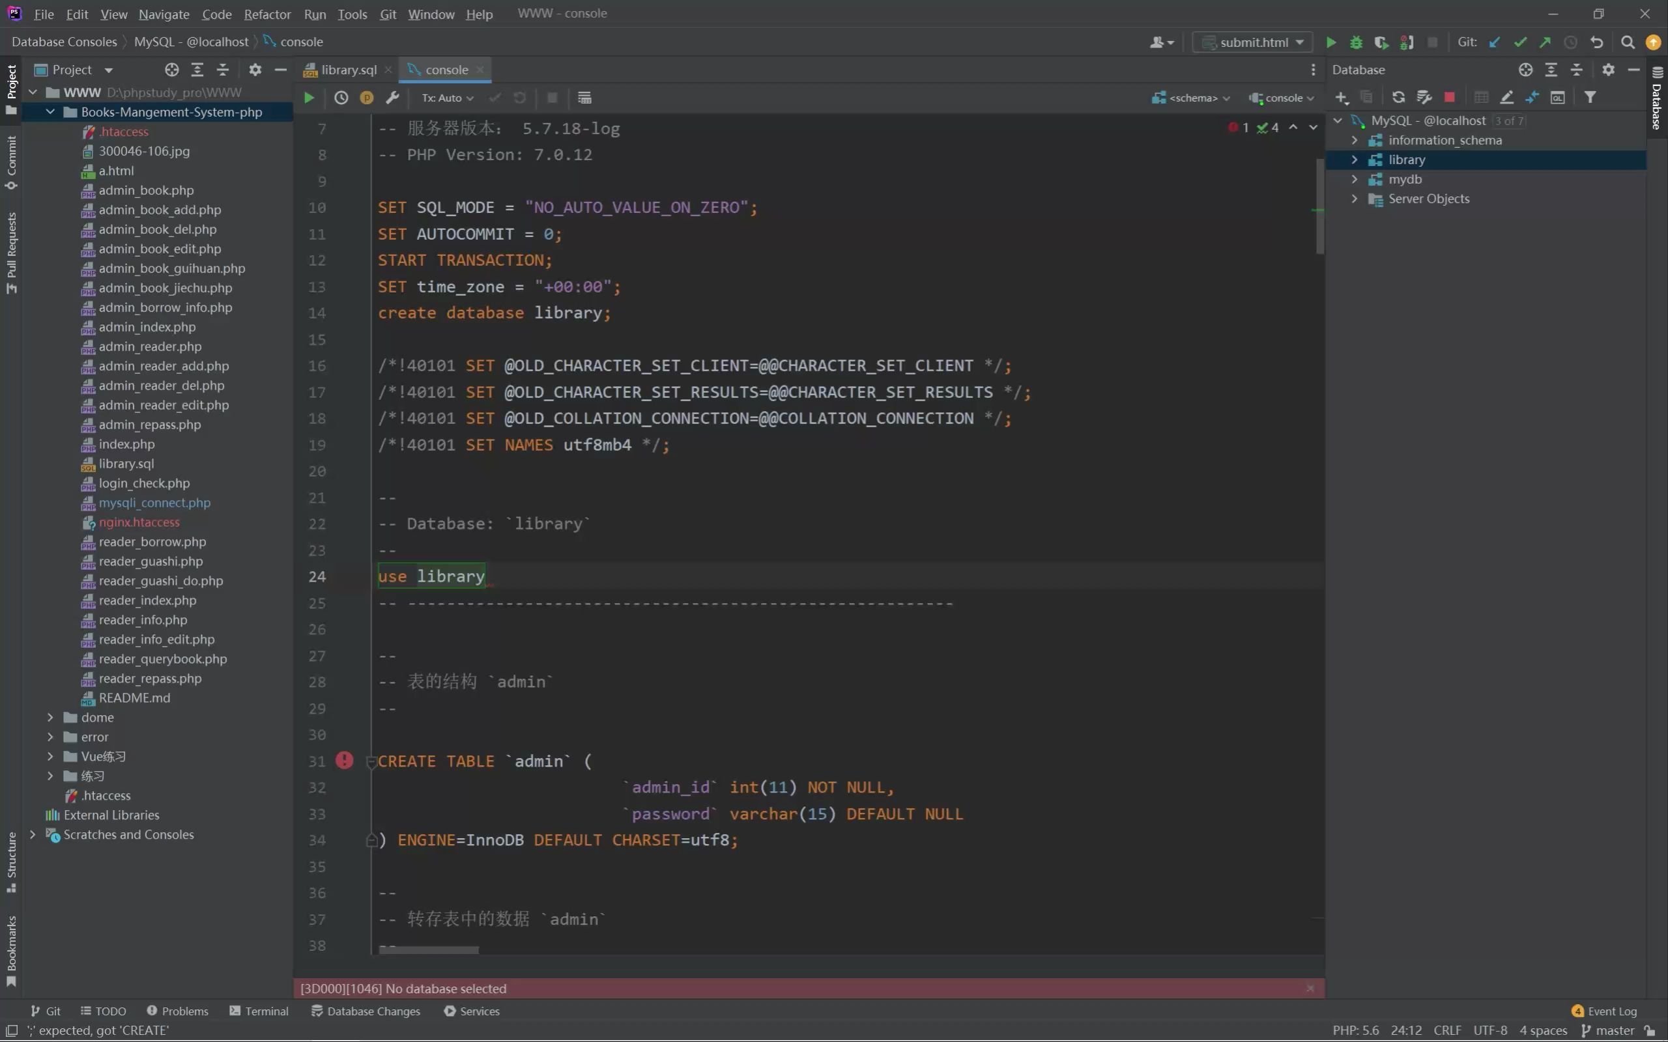Open console settings wrench icon
This screenshot has width=1668, height=1042.
coord(392,98)
